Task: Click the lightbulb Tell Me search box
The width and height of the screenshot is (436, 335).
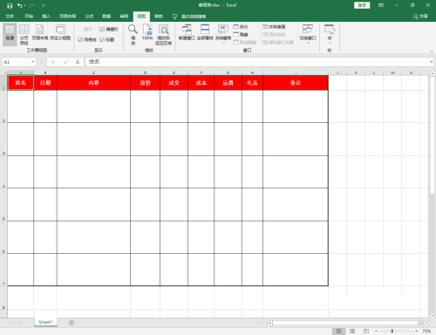Action: pos(189,17)
